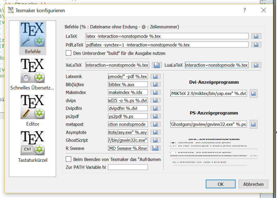Viewport: 277px width, 198px height.
Task: Dismiss the dialog via Abbrechen
Action: click(253, 184)
